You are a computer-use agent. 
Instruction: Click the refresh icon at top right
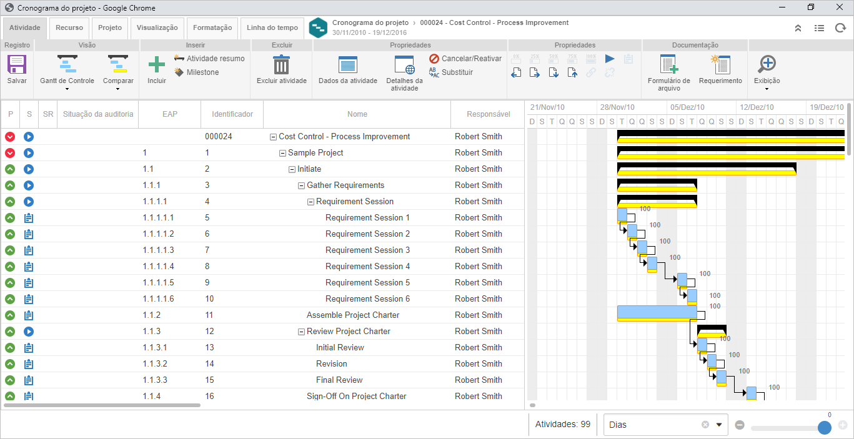point(840,28)
